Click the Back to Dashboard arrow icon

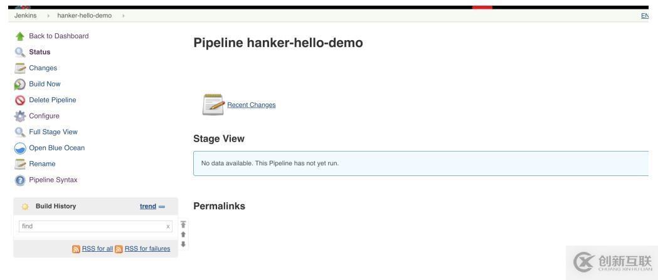pos(19,36)
